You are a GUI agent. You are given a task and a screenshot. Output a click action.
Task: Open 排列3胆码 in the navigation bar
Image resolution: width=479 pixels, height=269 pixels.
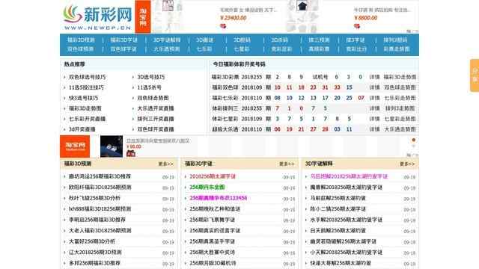(395, 40)
